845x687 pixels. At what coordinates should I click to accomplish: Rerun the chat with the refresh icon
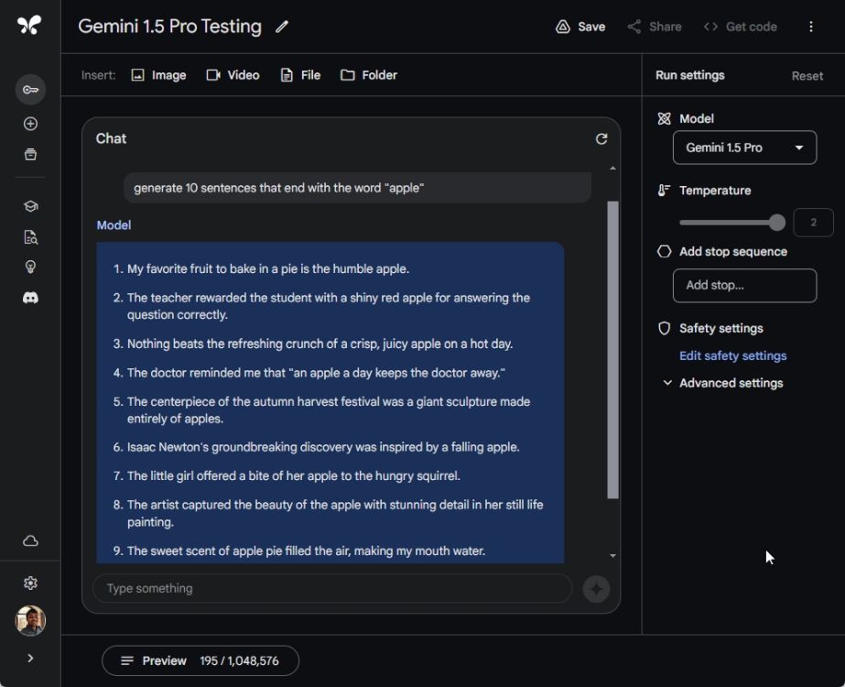[601, 138]
